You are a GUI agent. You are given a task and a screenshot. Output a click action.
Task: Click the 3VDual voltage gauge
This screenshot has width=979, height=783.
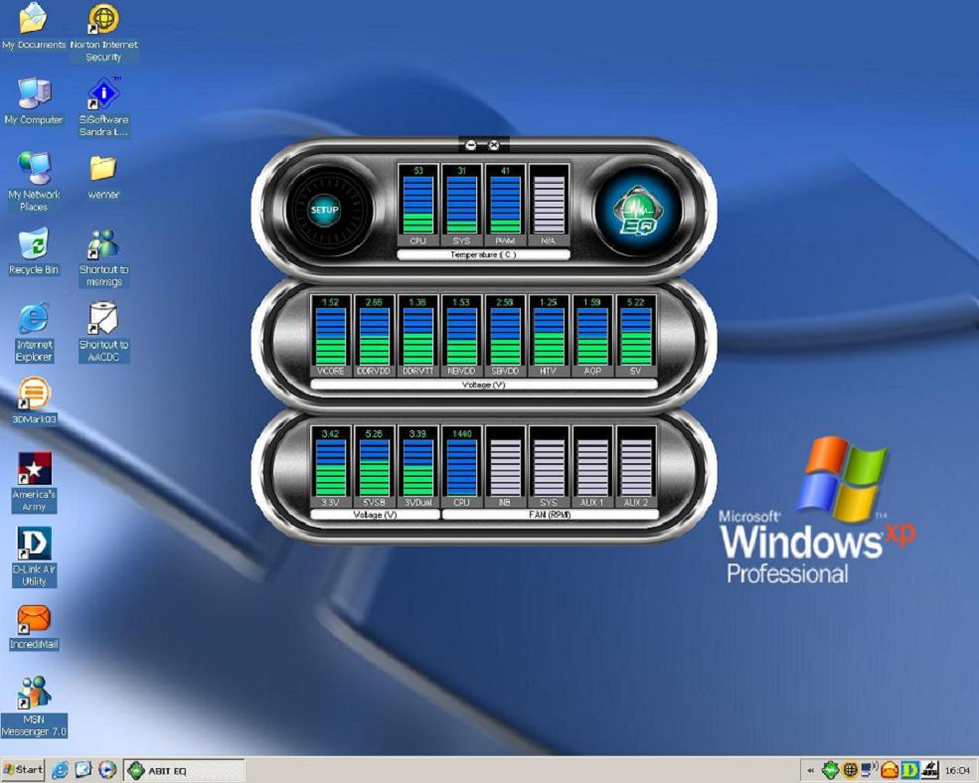417,467
